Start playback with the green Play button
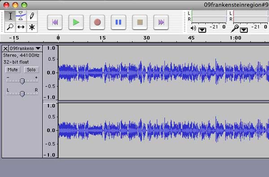Viewport: 269px width, 177px height. (x=76, y=22)
